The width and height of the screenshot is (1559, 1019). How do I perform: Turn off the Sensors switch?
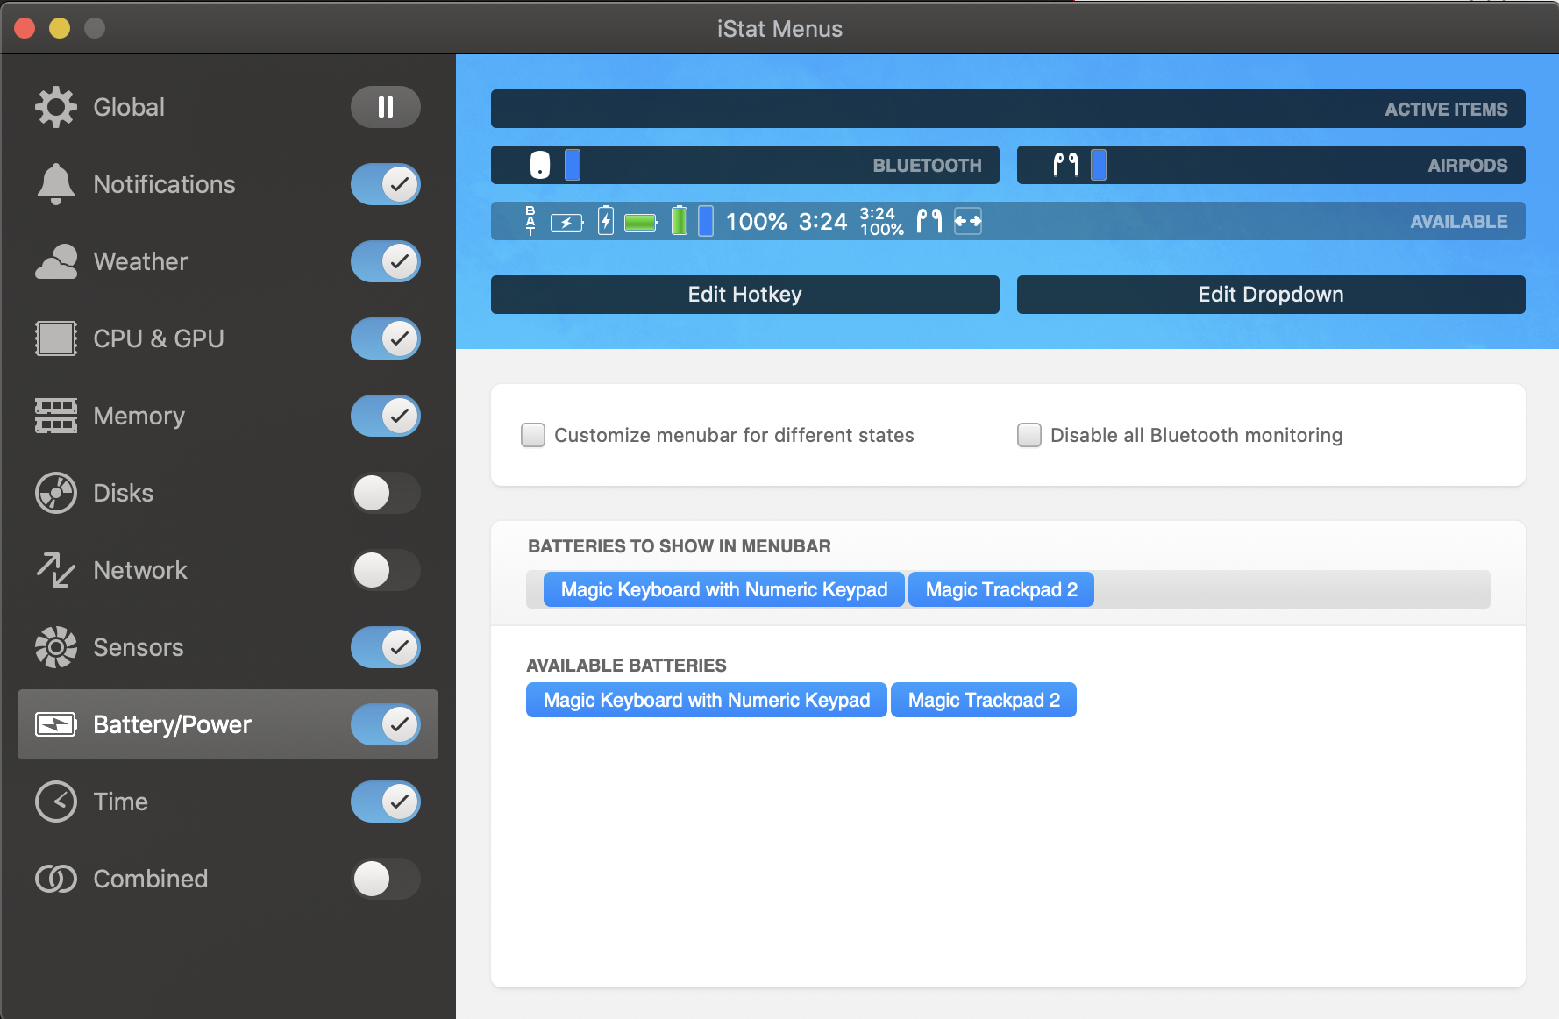[386, 647]
